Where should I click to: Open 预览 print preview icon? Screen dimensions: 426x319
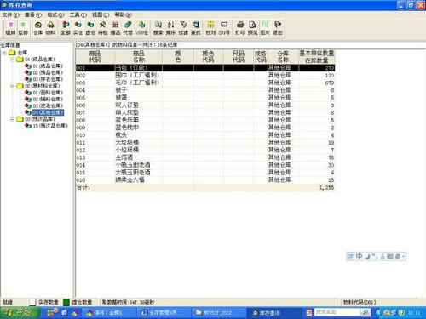pyautogui.click(x=252, y=28)
